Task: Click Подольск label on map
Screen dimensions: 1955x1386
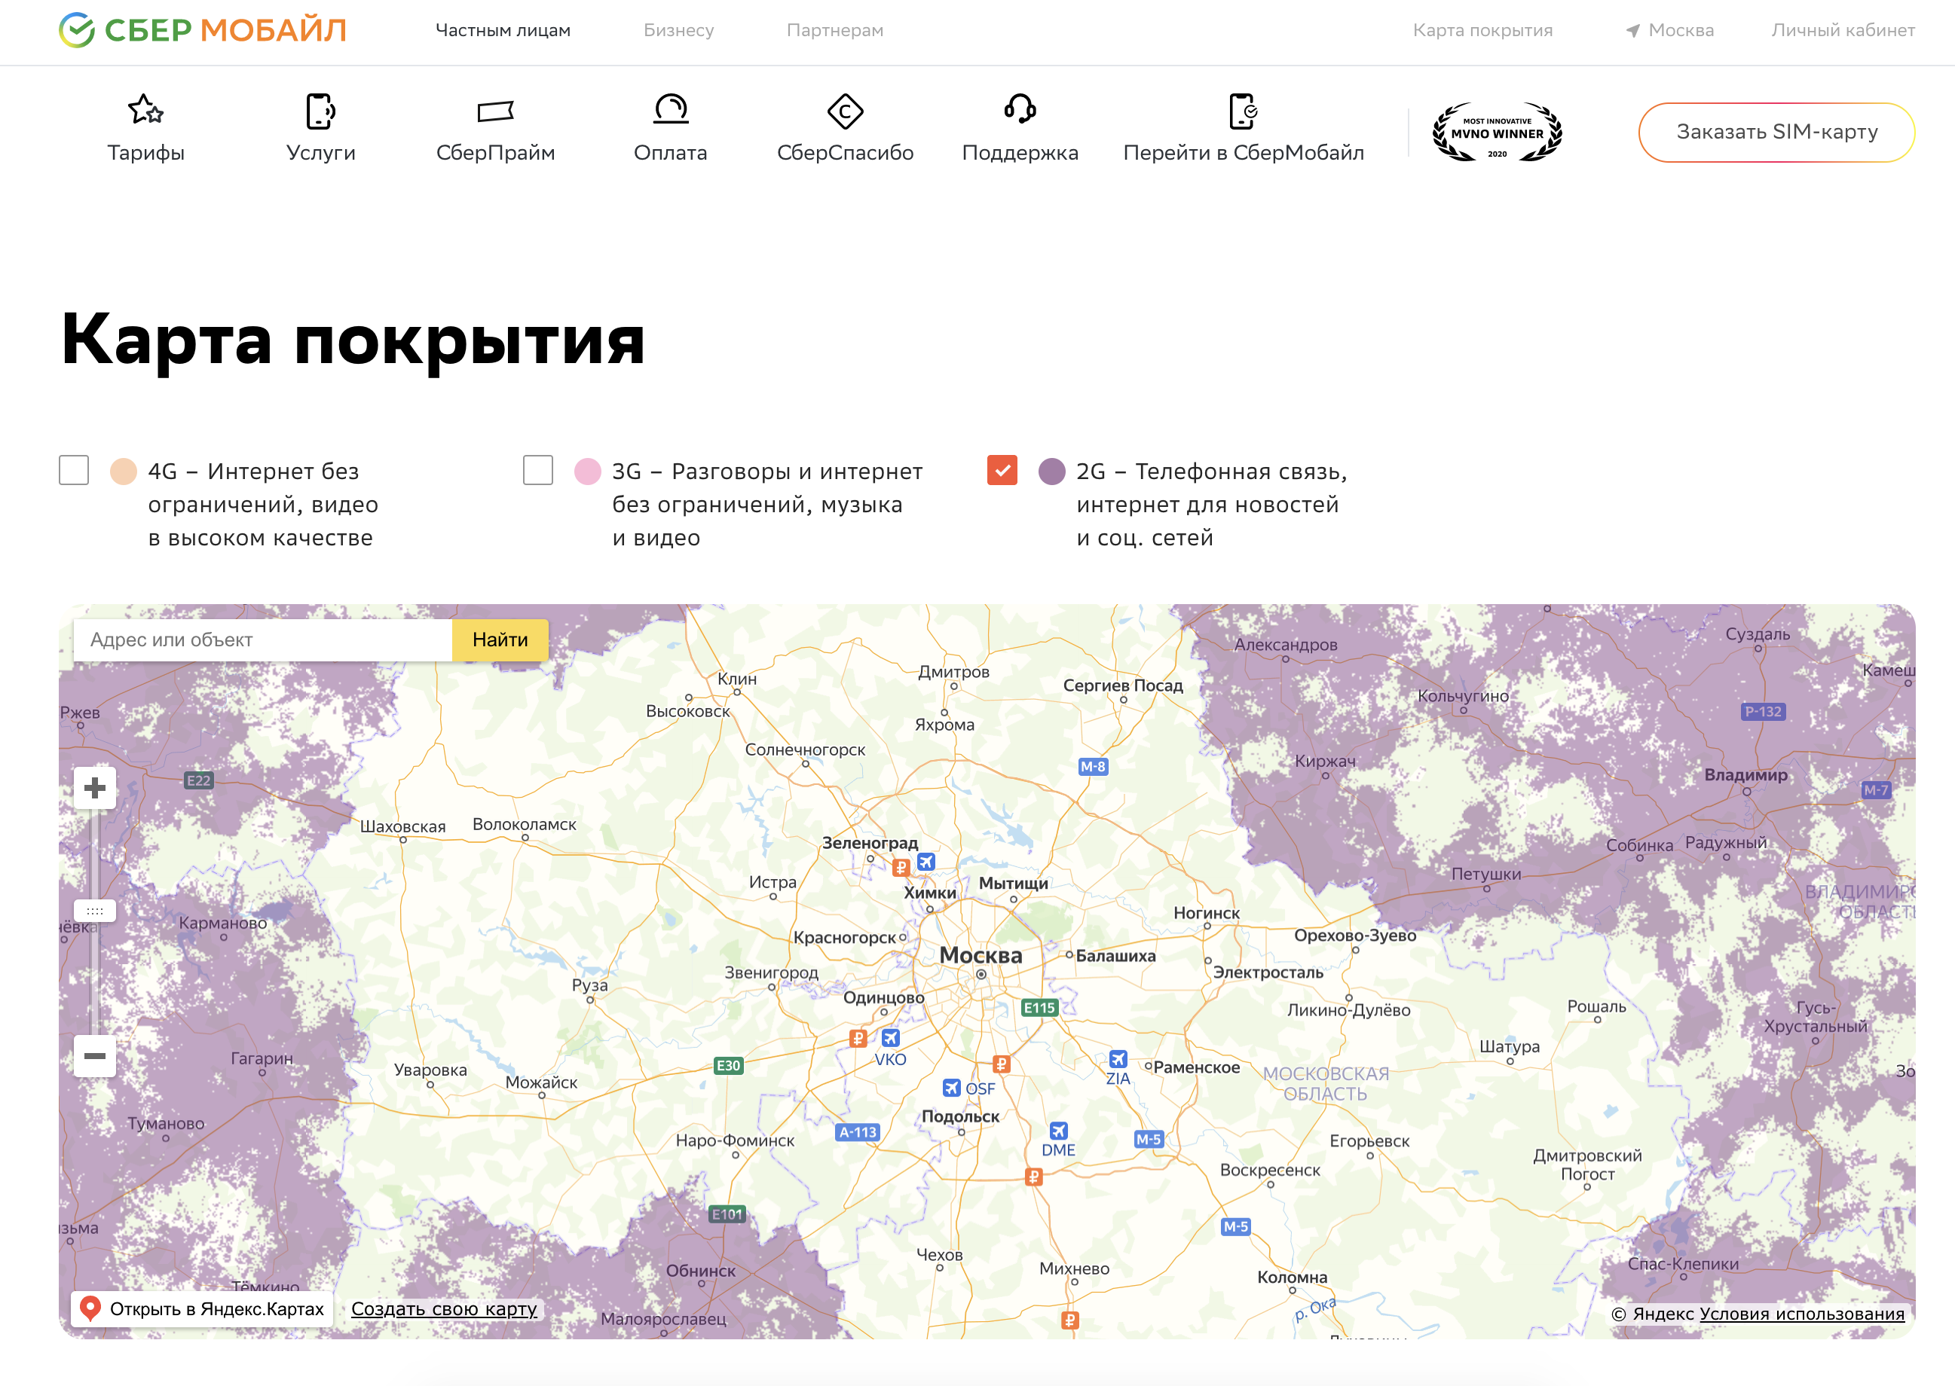Action: point(960,1116)
